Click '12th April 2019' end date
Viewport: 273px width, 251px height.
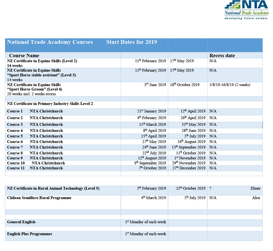coord(193,111)
